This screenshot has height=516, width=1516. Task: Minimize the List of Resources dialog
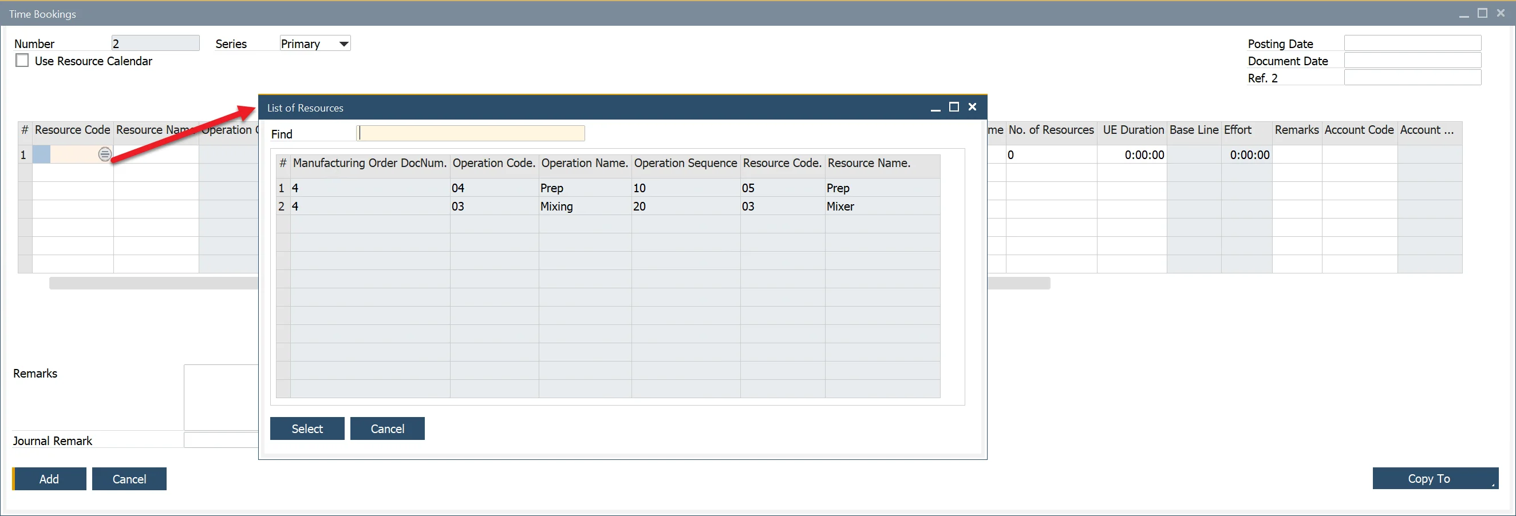coord(935,108)
